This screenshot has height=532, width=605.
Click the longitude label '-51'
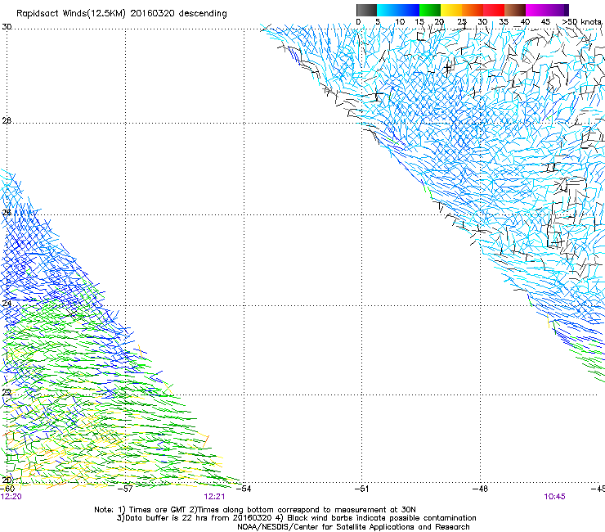click(x=361, y=489)
